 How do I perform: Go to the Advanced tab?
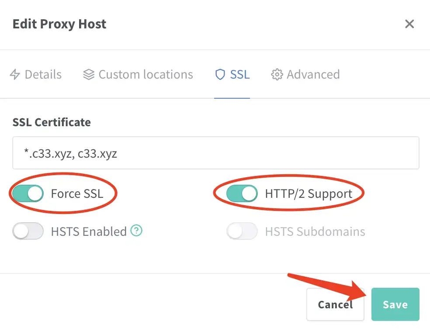tap(313, 75)
